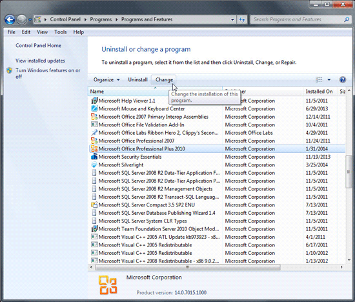
Task: Open View installed updates link
Action: click(x=40, y=61)
